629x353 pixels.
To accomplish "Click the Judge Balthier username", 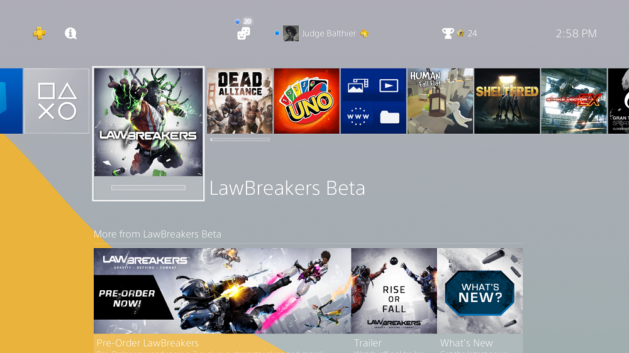I will click(329, 34).
